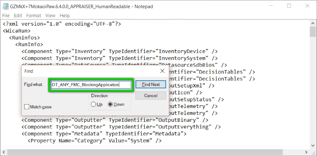Click the vertical scrollbar down arrow
Image resolution: width=317 pixels, height=156 pixels.
pos(313,145)
